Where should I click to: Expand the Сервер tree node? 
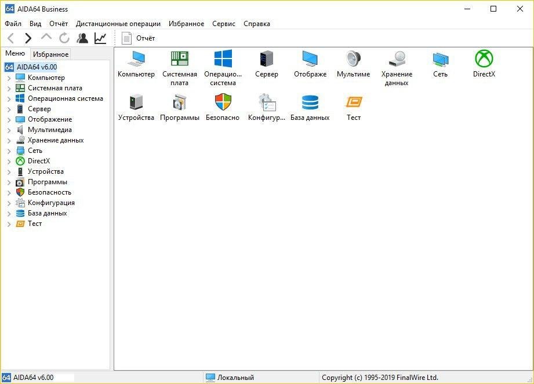pos(9,109)
